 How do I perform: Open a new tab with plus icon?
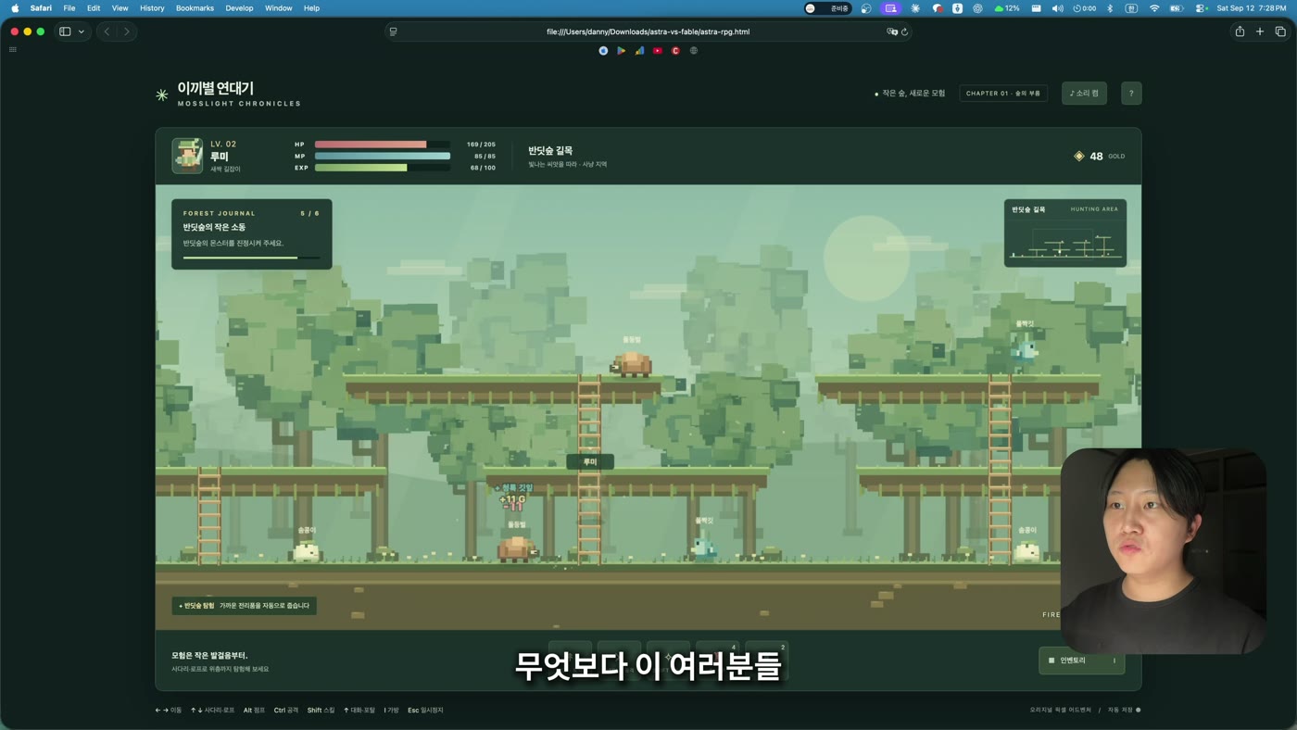click(1260, 31)
